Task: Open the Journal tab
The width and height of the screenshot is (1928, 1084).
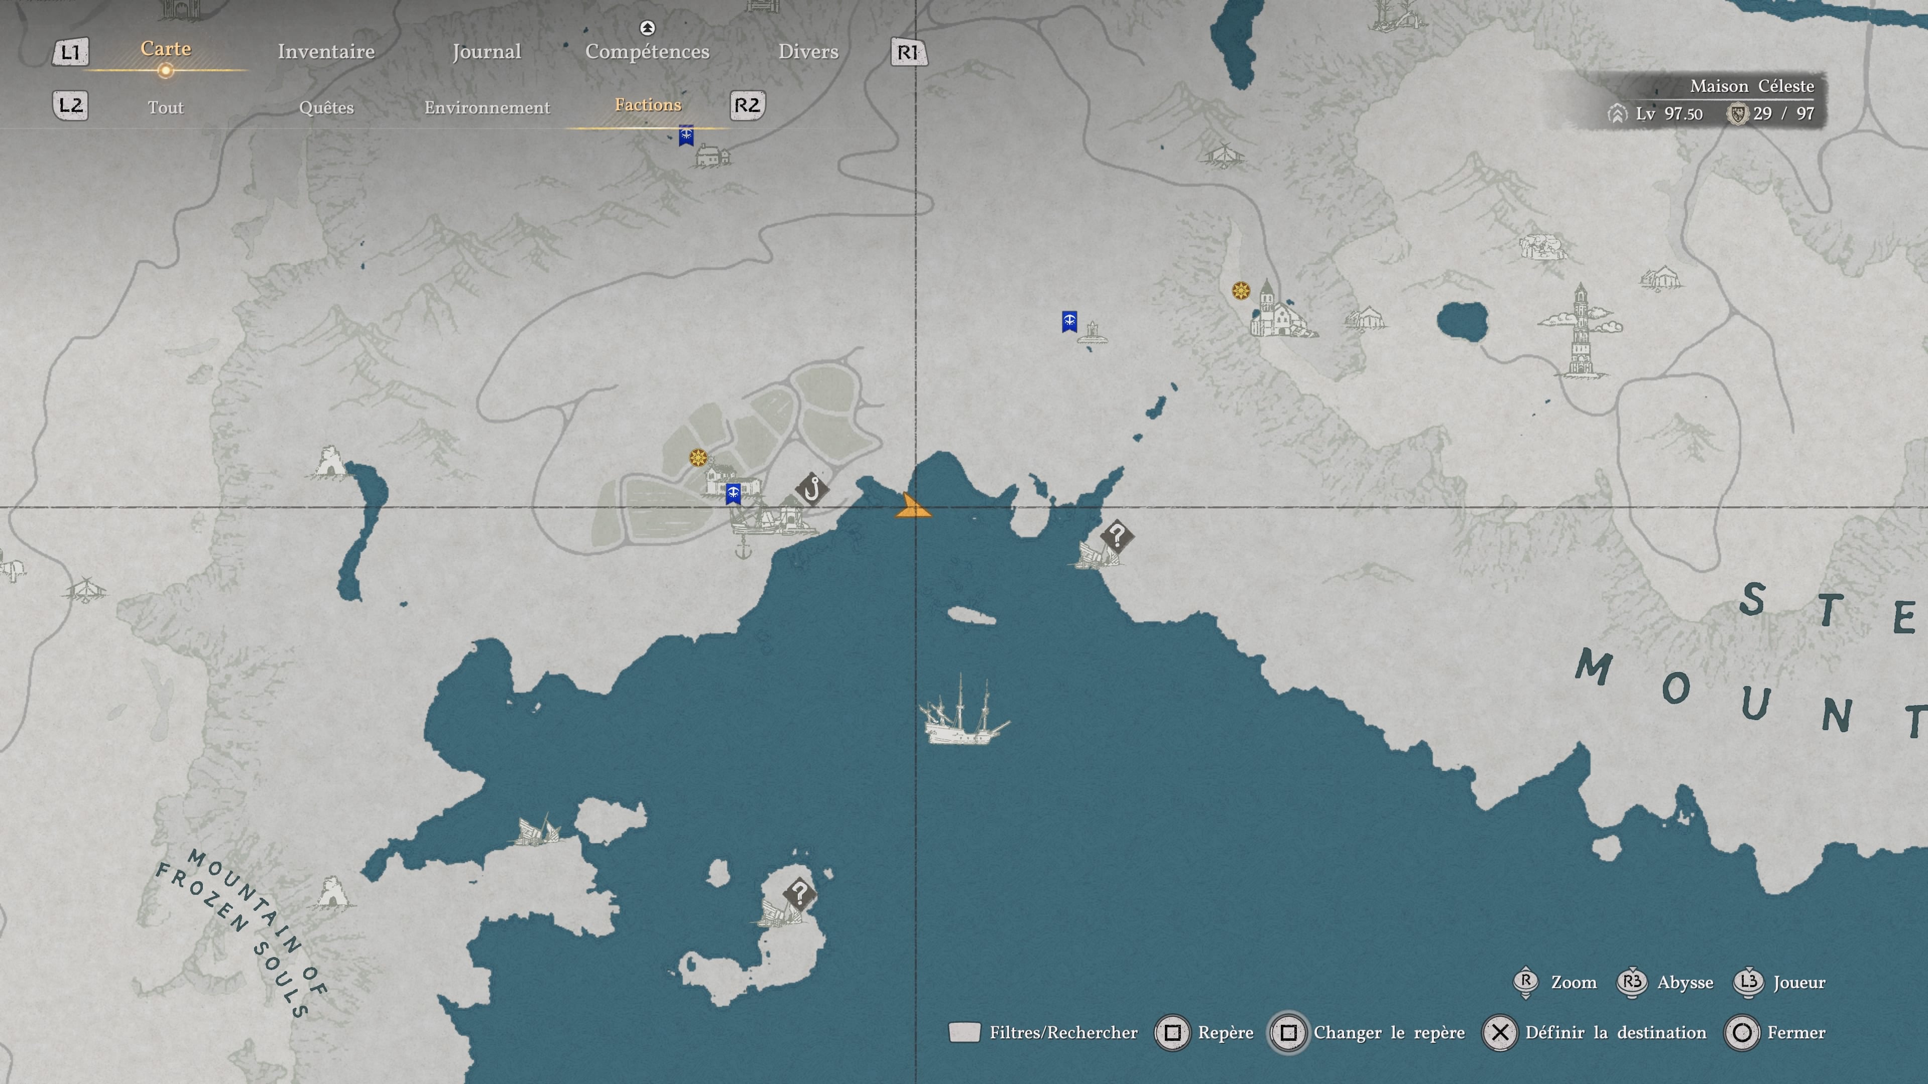Action: point(487,52)
